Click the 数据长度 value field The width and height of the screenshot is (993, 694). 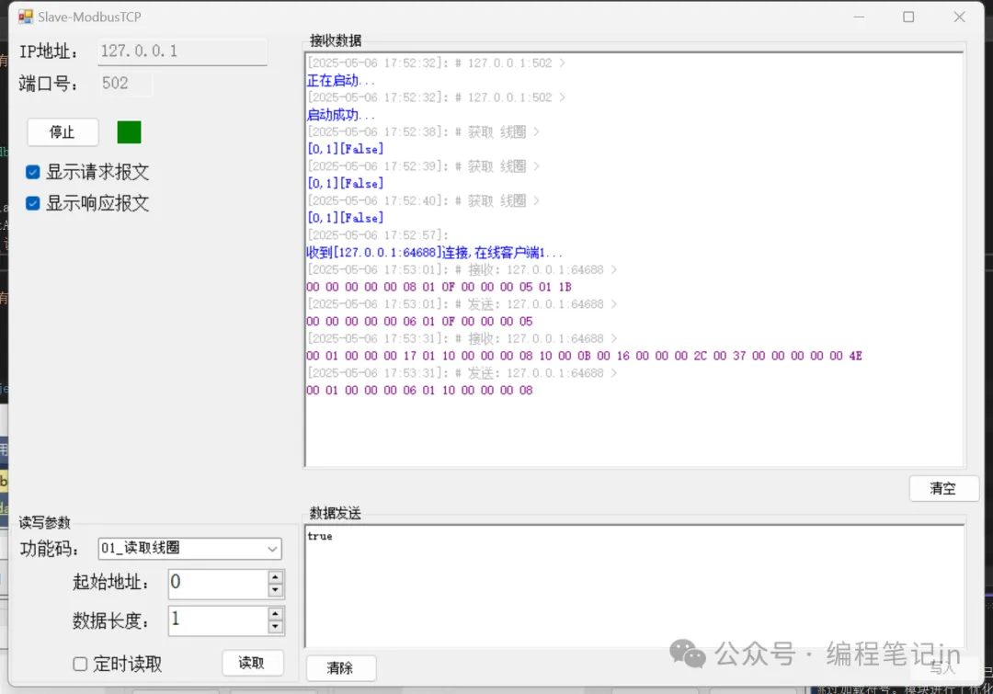[219, 620]
